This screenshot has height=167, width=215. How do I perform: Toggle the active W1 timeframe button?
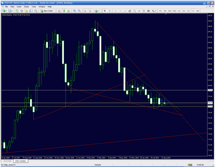coord(193,11)
